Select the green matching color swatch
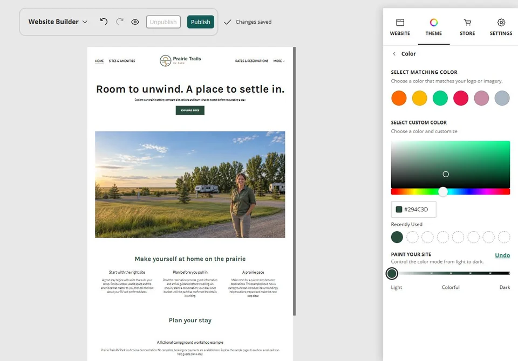Image resolution: width=518 pixels, height=361 pixels. point(440,99)
